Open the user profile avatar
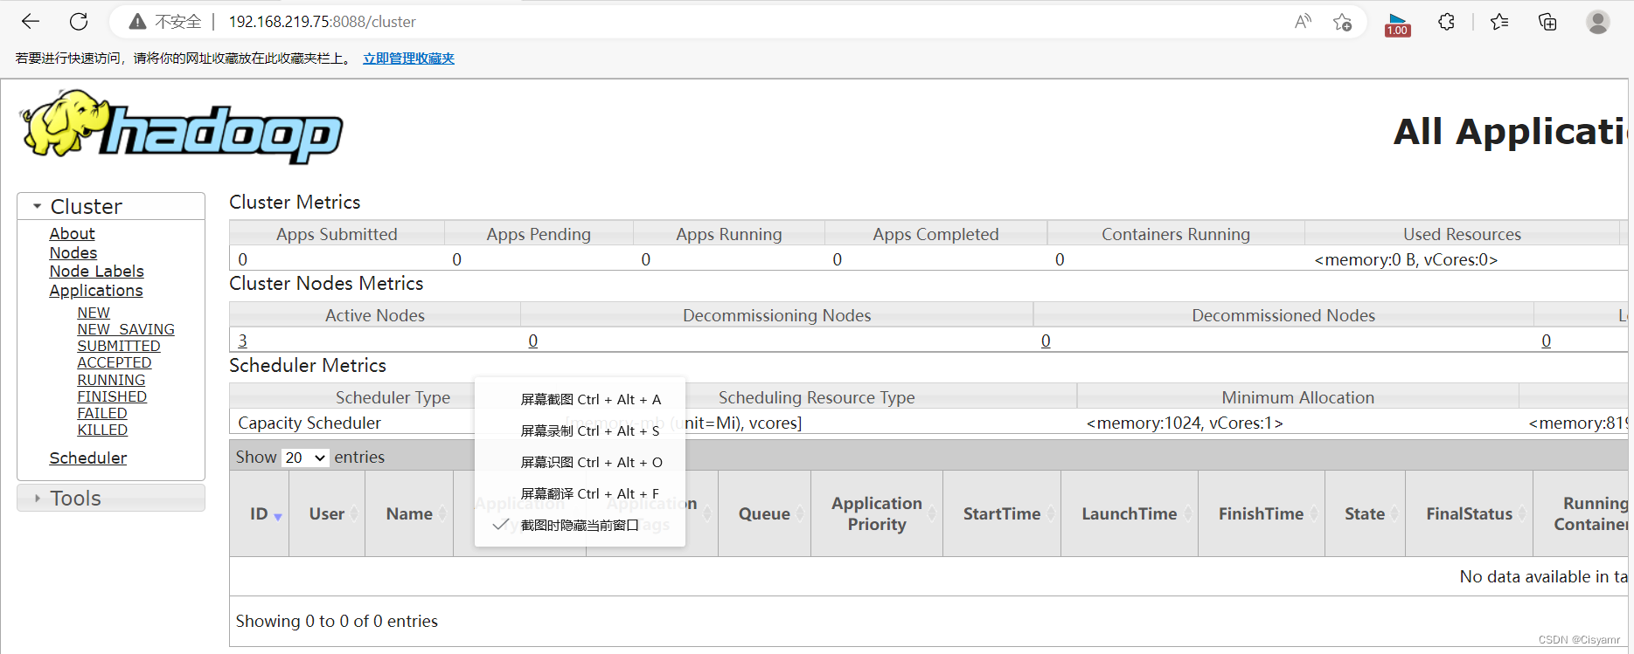Screen dimensions: 1634x654 (1598, 22)
